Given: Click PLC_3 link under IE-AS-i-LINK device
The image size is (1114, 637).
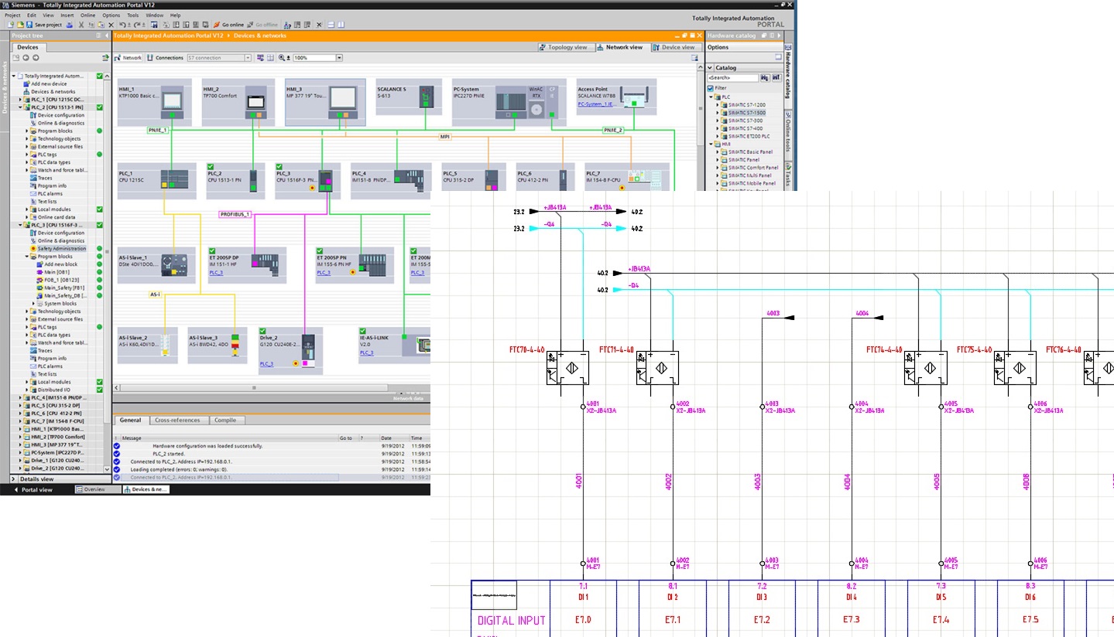Looking at the screenshot, I should [x=366, y=353].
